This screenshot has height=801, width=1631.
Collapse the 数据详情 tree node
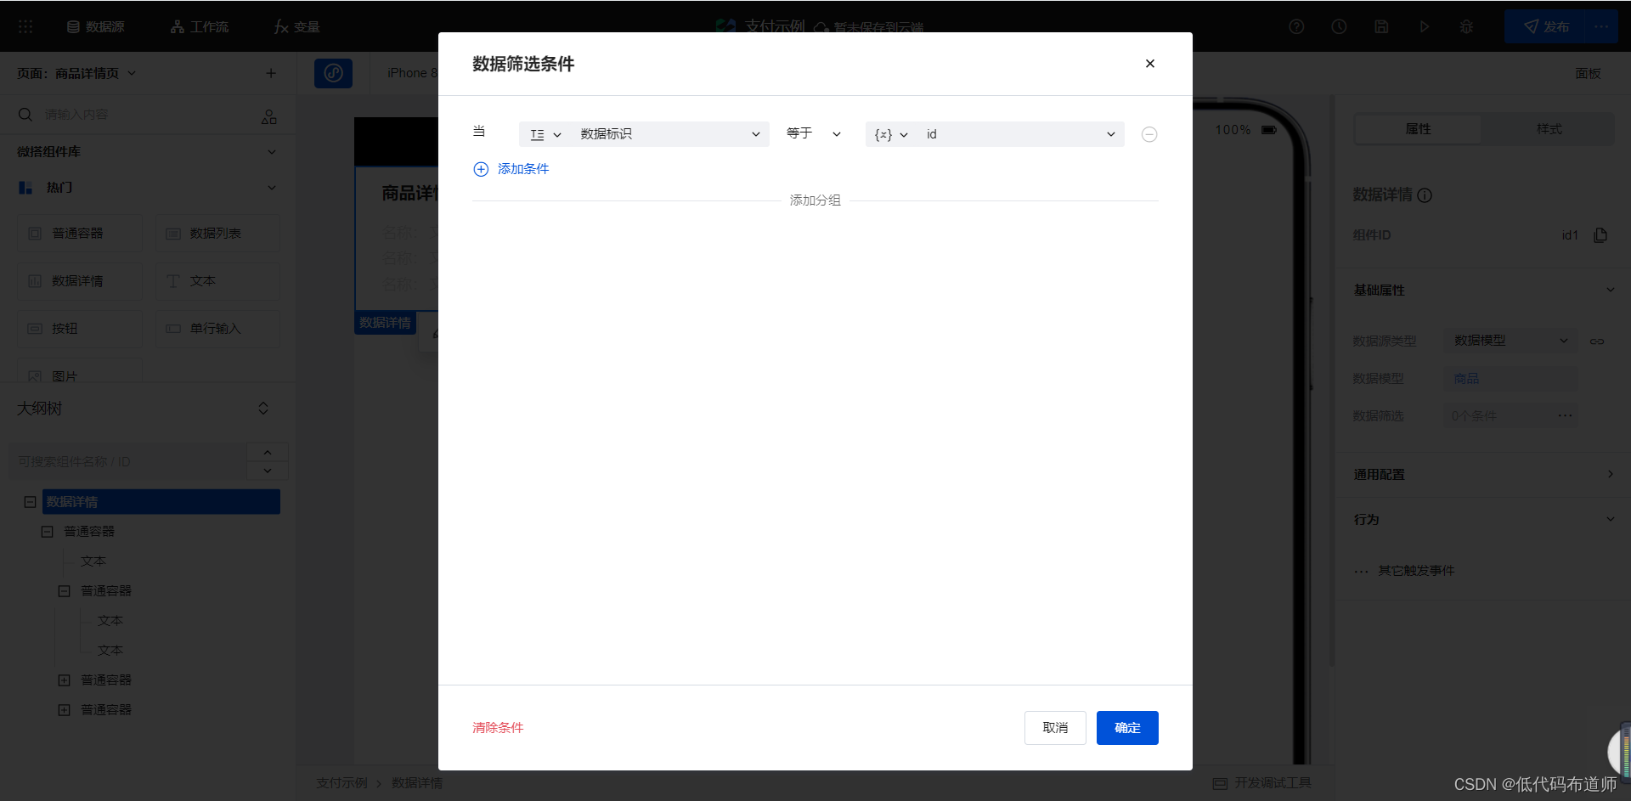pyautogui.click(x=30, y=502)
